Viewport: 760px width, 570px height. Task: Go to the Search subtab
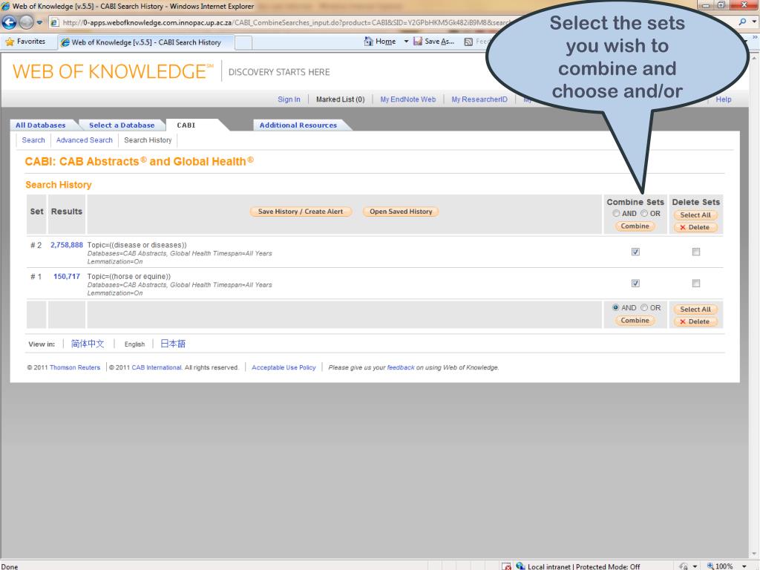tap(33, 140)
